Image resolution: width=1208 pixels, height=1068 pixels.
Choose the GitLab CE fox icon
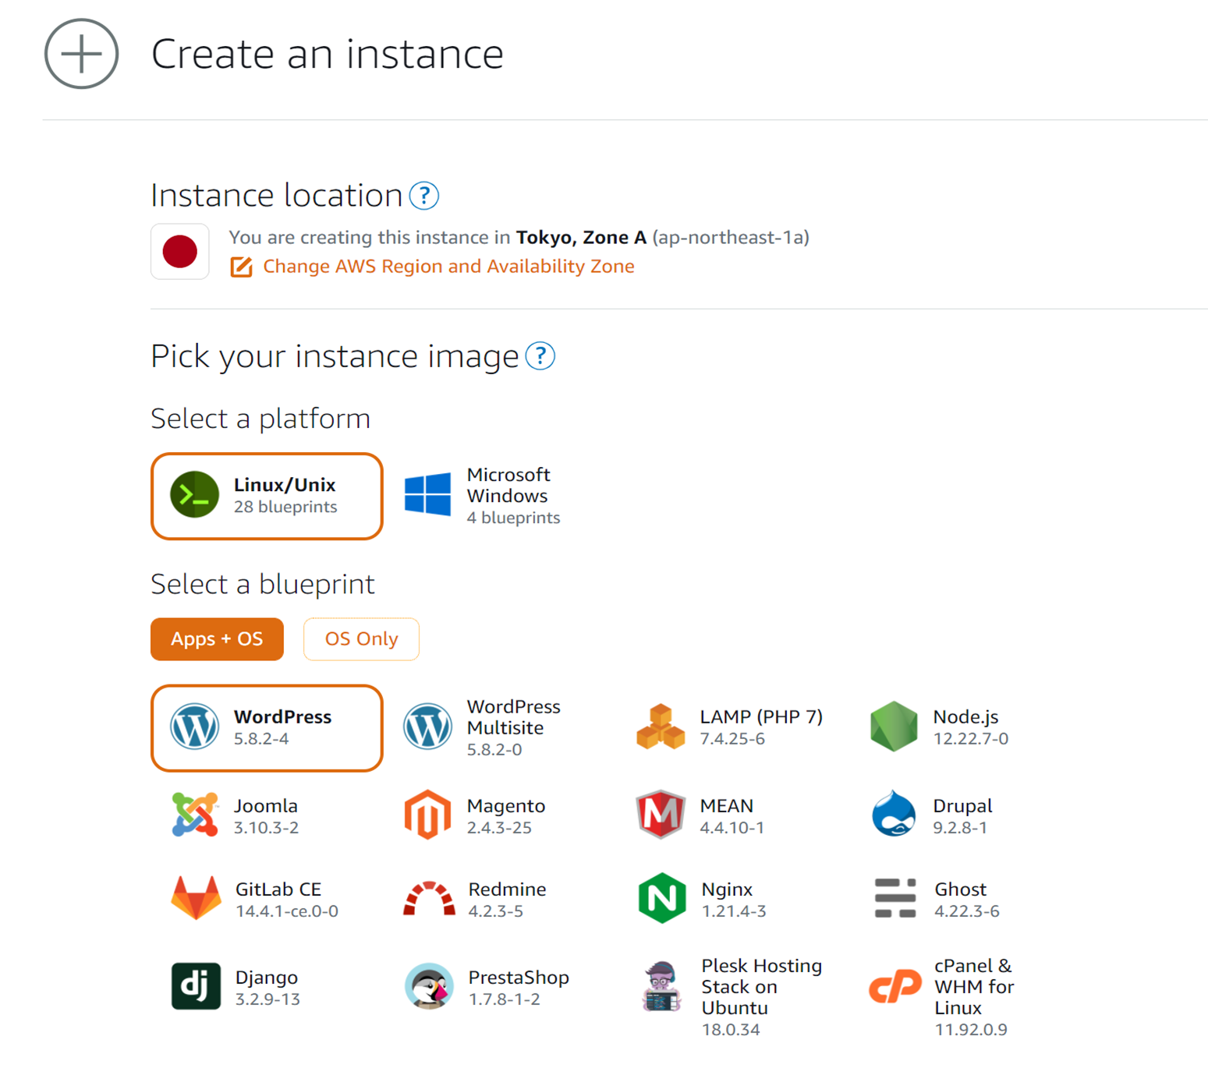click(x=196, y=898)
